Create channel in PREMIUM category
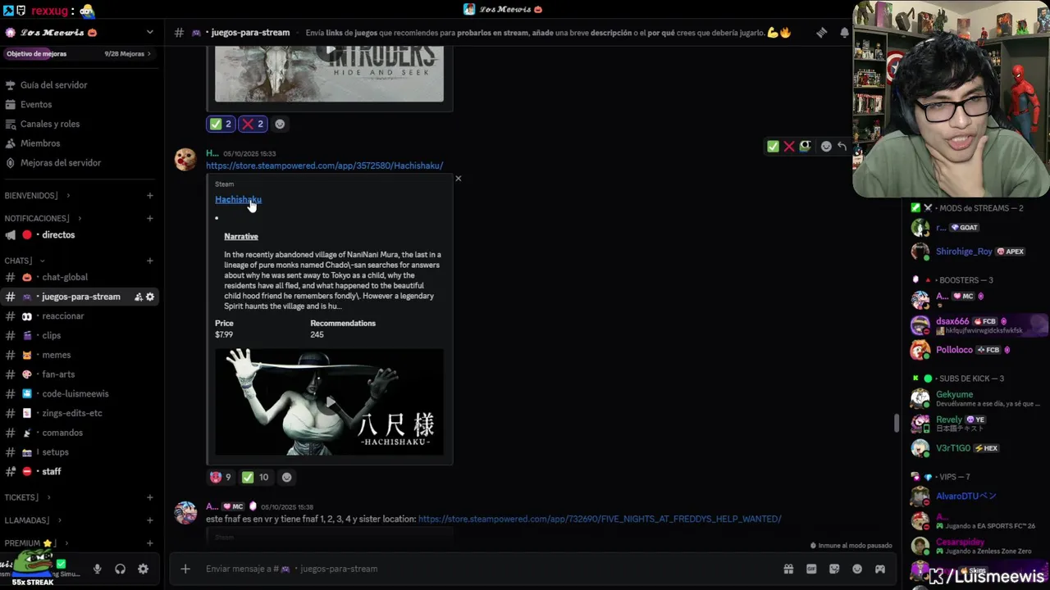The height and width of the screenshot is (590, 1050). (x=150, y=543)
